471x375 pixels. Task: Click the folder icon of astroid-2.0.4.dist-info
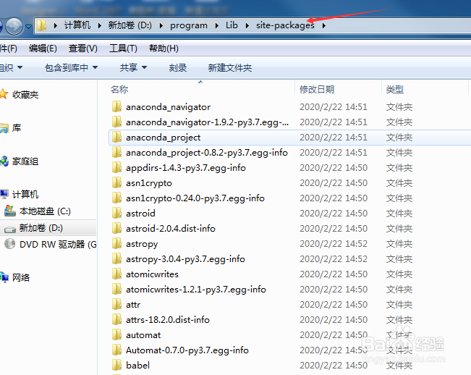[x=116, y=228]
